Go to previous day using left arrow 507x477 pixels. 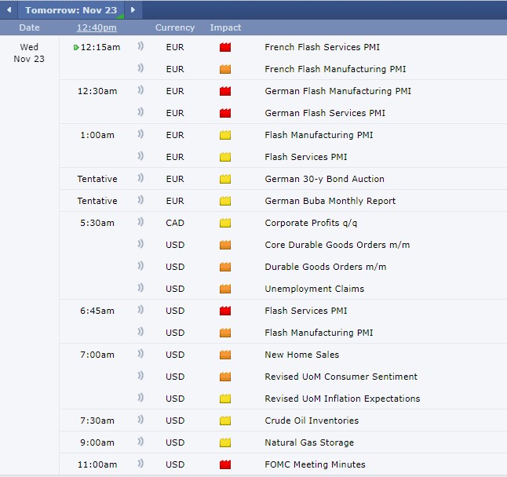coord(9,10)
